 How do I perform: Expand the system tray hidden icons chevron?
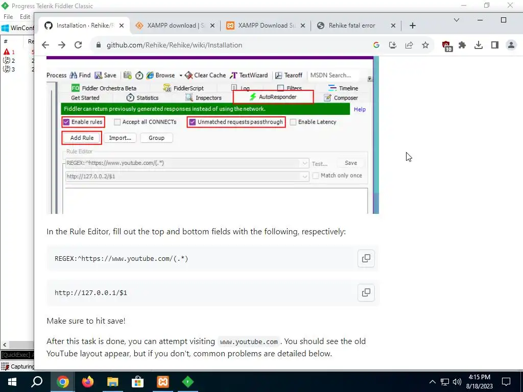432,382
